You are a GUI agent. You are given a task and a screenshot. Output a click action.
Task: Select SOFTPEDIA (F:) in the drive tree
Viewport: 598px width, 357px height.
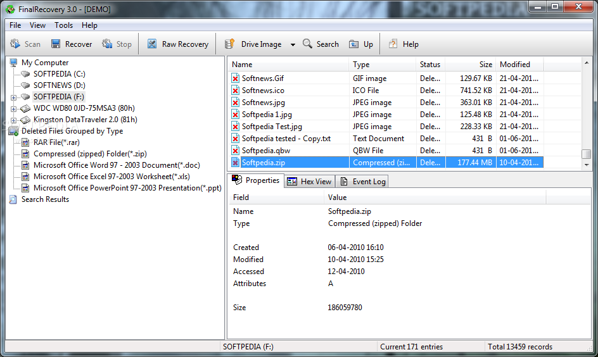pos(58,97)
